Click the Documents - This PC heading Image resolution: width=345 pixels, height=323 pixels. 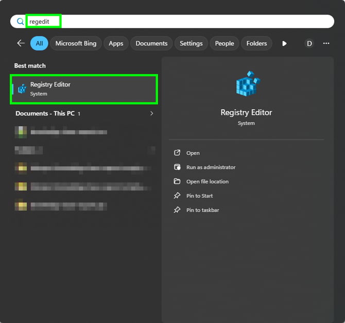(x=45, y=113)
